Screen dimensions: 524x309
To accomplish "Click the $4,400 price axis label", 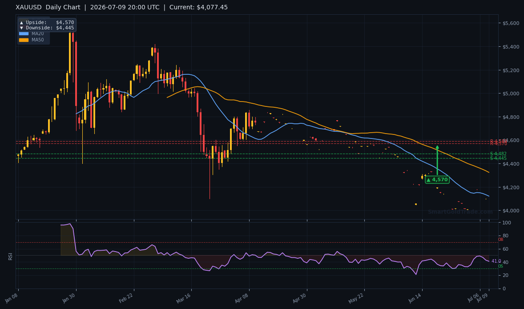I will pyautogui.click(x=511, y=164).
